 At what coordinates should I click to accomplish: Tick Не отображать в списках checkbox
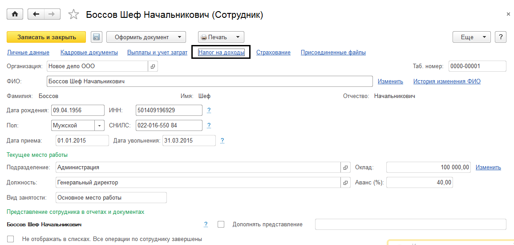pos(11,239)
